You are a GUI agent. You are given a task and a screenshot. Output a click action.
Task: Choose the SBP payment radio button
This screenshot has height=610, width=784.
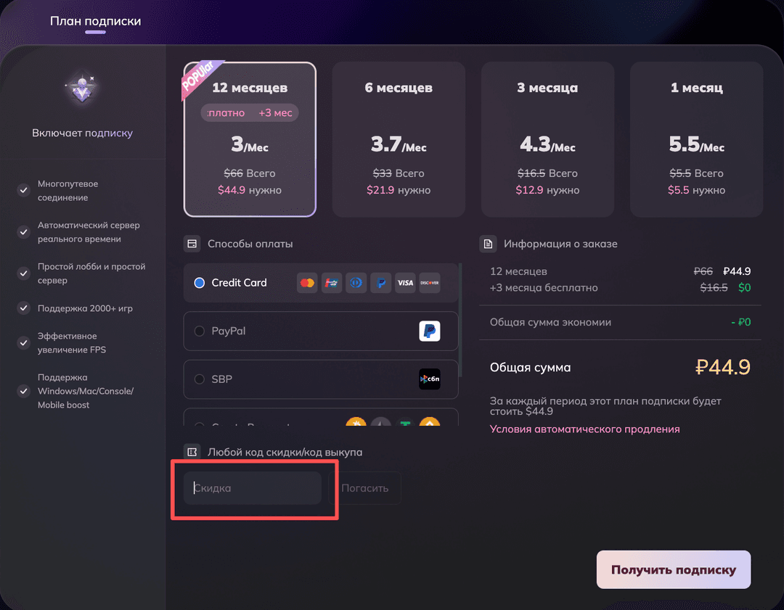(x=200, y=379)
